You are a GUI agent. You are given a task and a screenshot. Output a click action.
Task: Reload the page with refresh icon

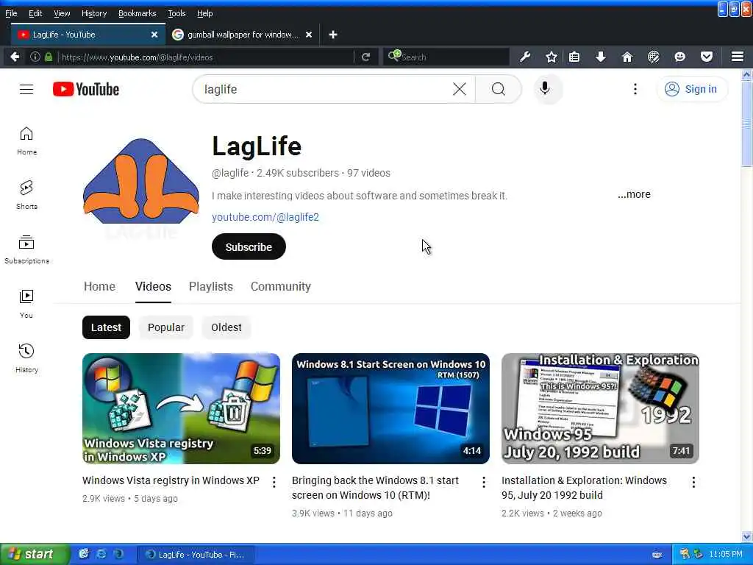[x=365, y=57]
